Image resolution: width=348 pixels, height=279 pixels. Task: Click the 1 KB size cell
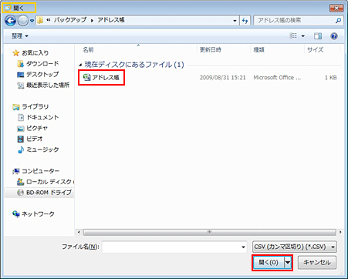pos(330,77)
